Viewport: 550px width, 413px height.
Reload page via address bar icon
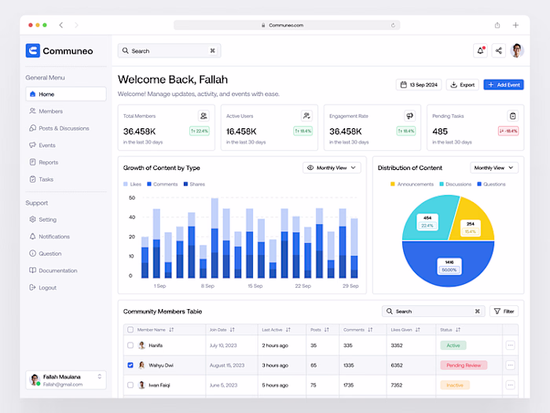(393, 25)
